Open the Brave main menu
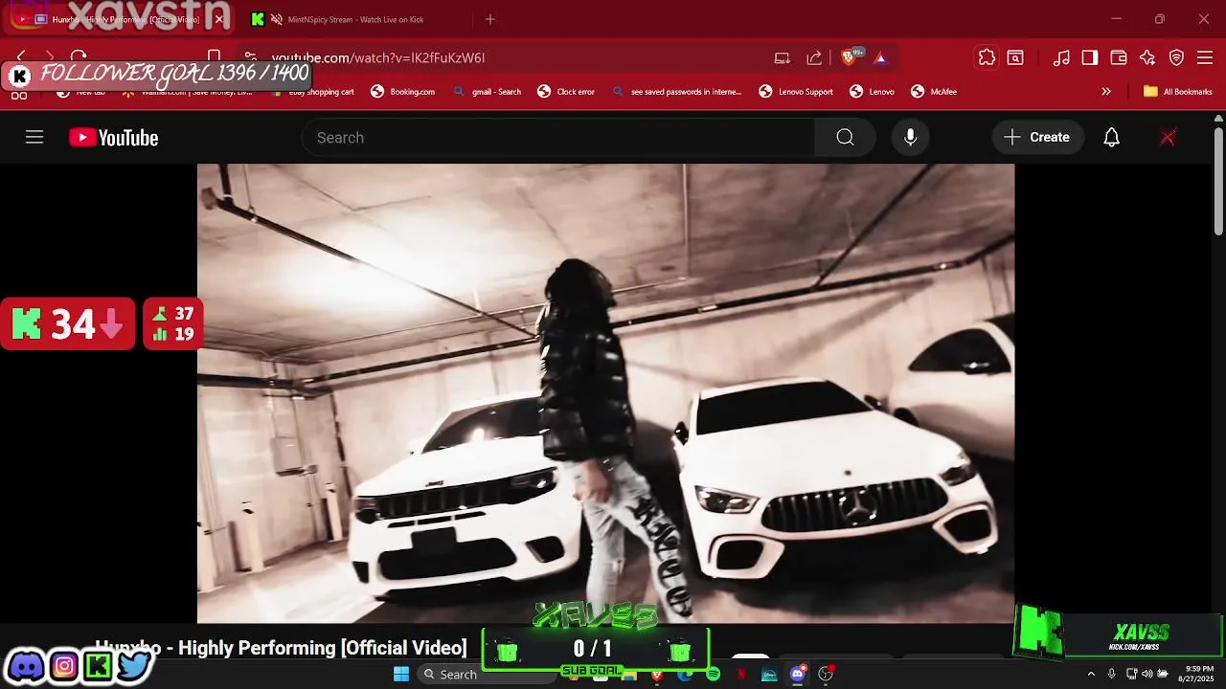This screenshot has width=1226, height=689. pyautogui.click(x=1205, y=58)
